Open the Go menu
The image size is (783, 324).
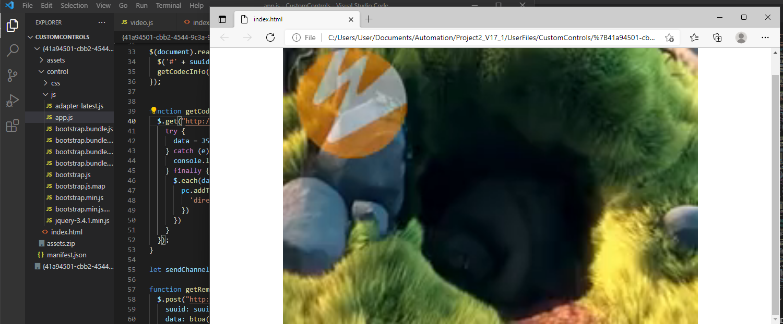123,5
